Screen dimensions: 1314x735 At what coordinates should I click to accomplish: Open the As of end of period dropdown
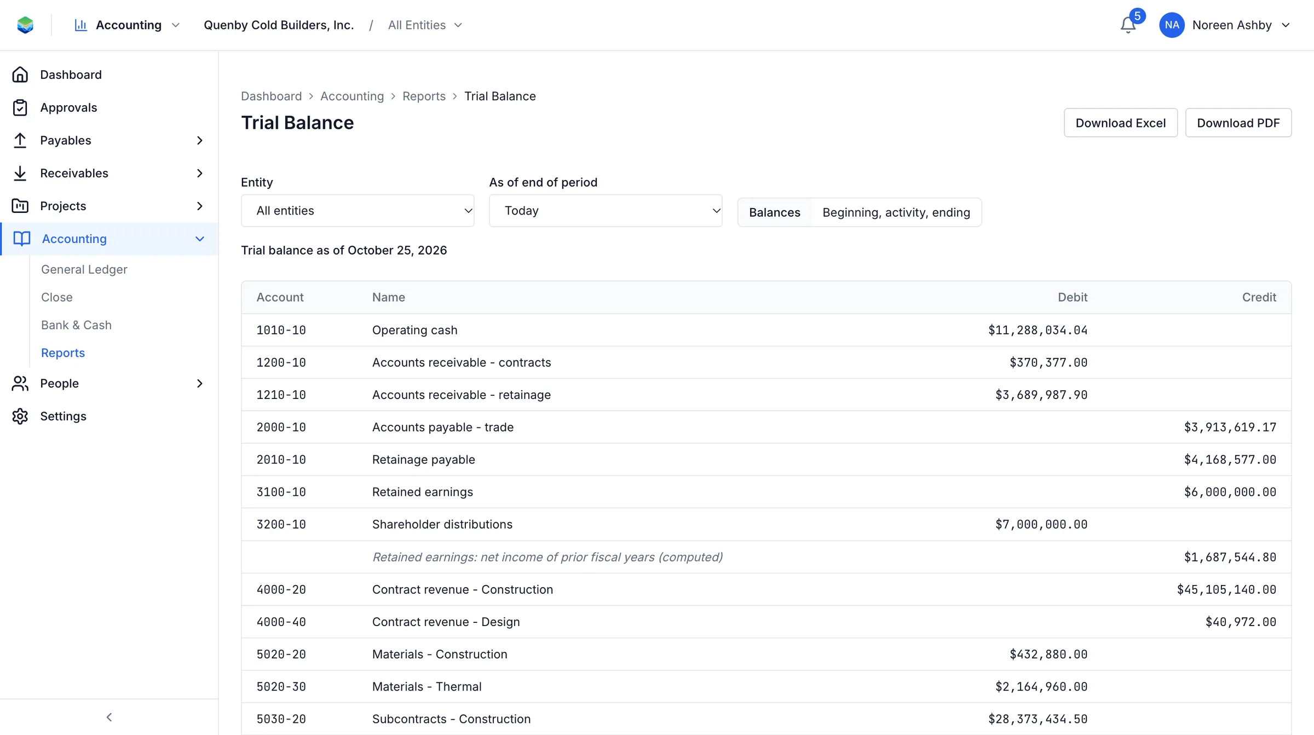tap(606, 211)
